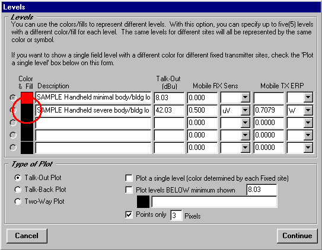
Task: Click the Points only Pixels field
Action: point(176,215)
